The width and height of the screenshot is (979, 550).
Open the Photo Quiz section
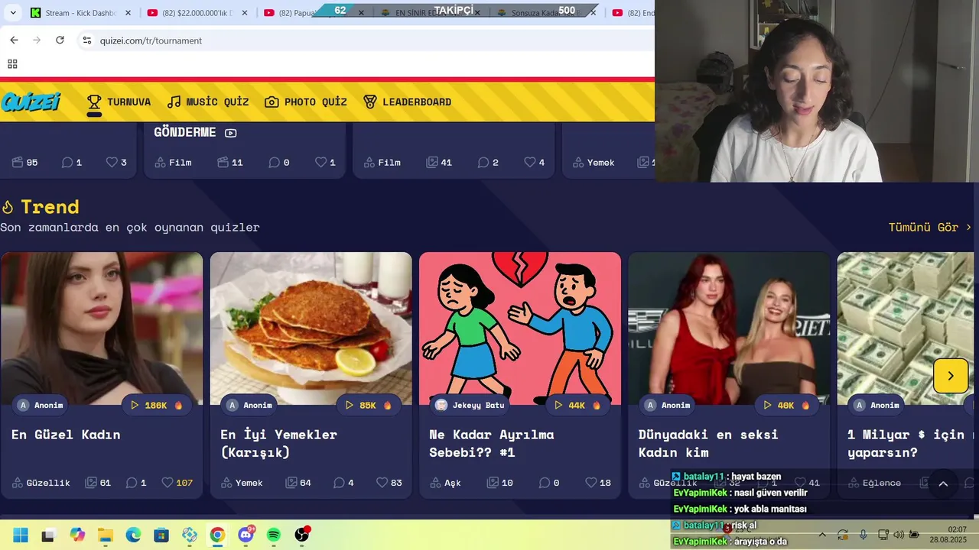click(x=306, y=102)
